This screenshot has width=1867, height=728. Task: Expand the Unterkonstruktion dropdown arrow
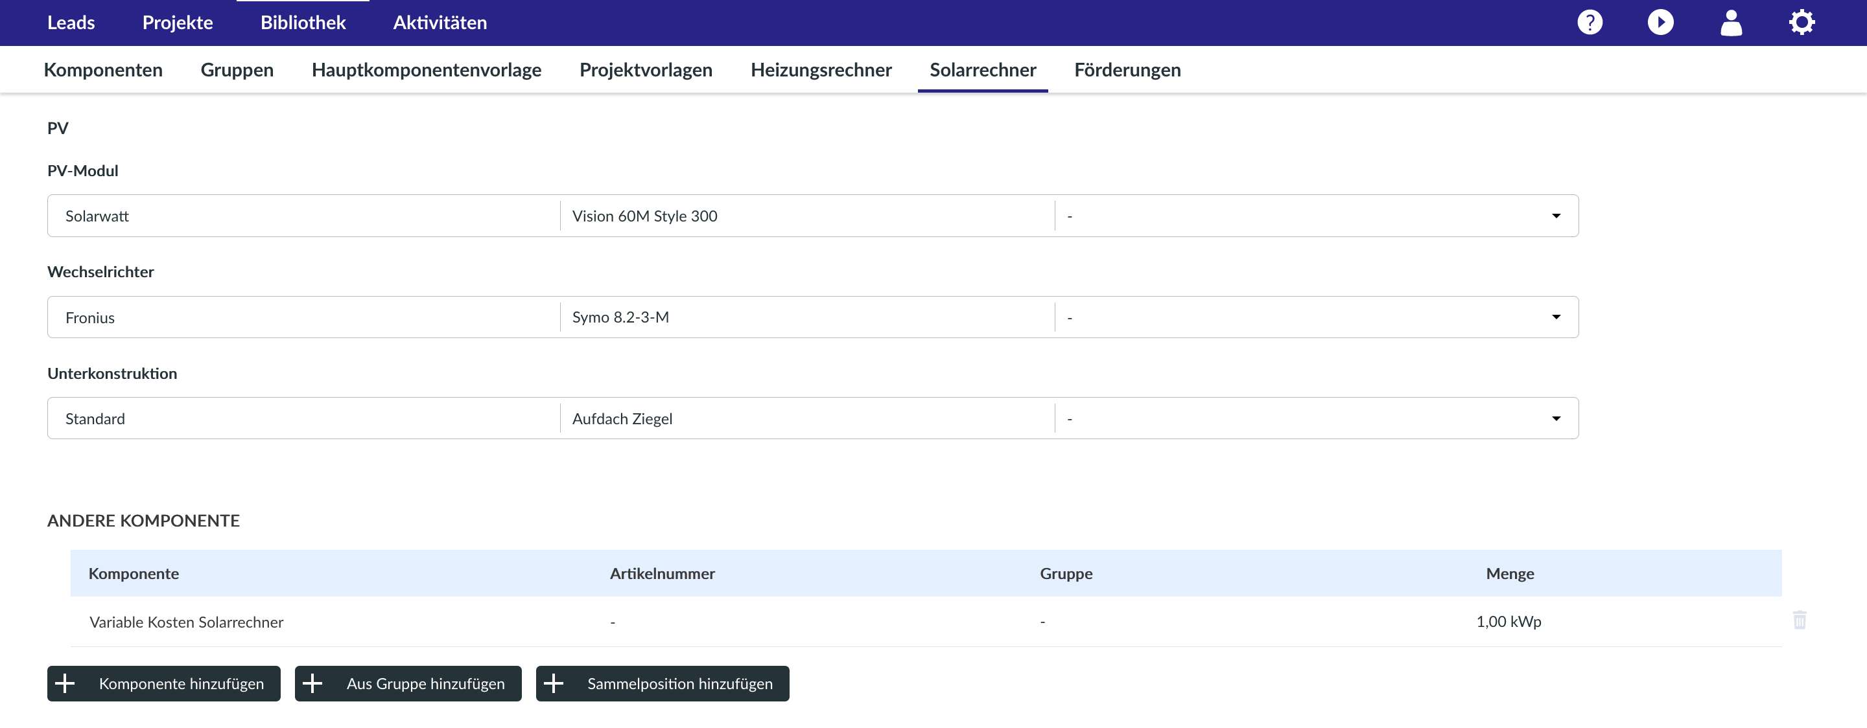coord(1555,418)
